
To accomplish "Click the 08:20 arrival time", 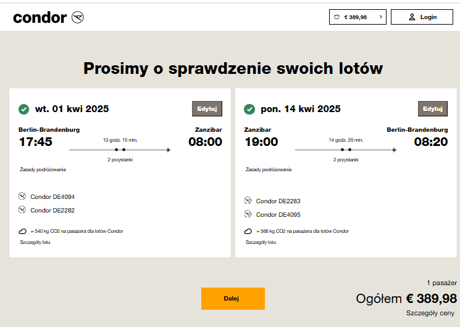I will click(x=430, y=142).
